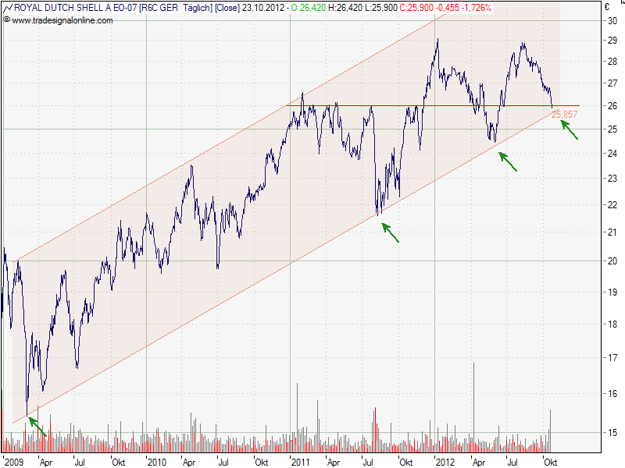The width and height of the screenshot is (625, 468).
Task: Click the high value H:26,420
Action: click(x=345, y=8)
